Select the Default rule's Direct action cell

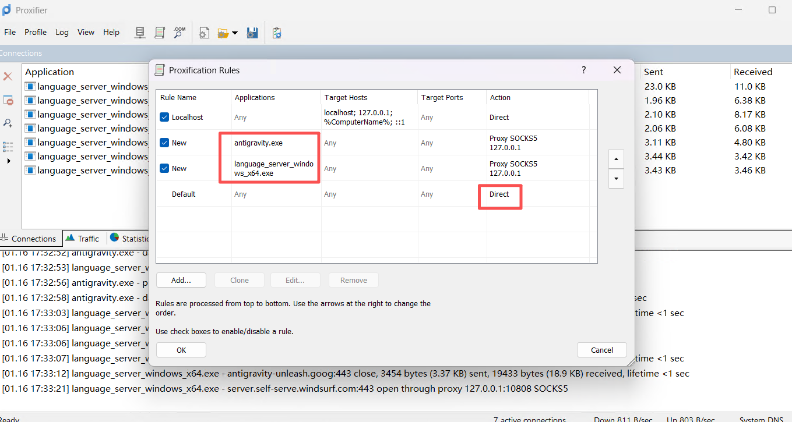point(499,194)
